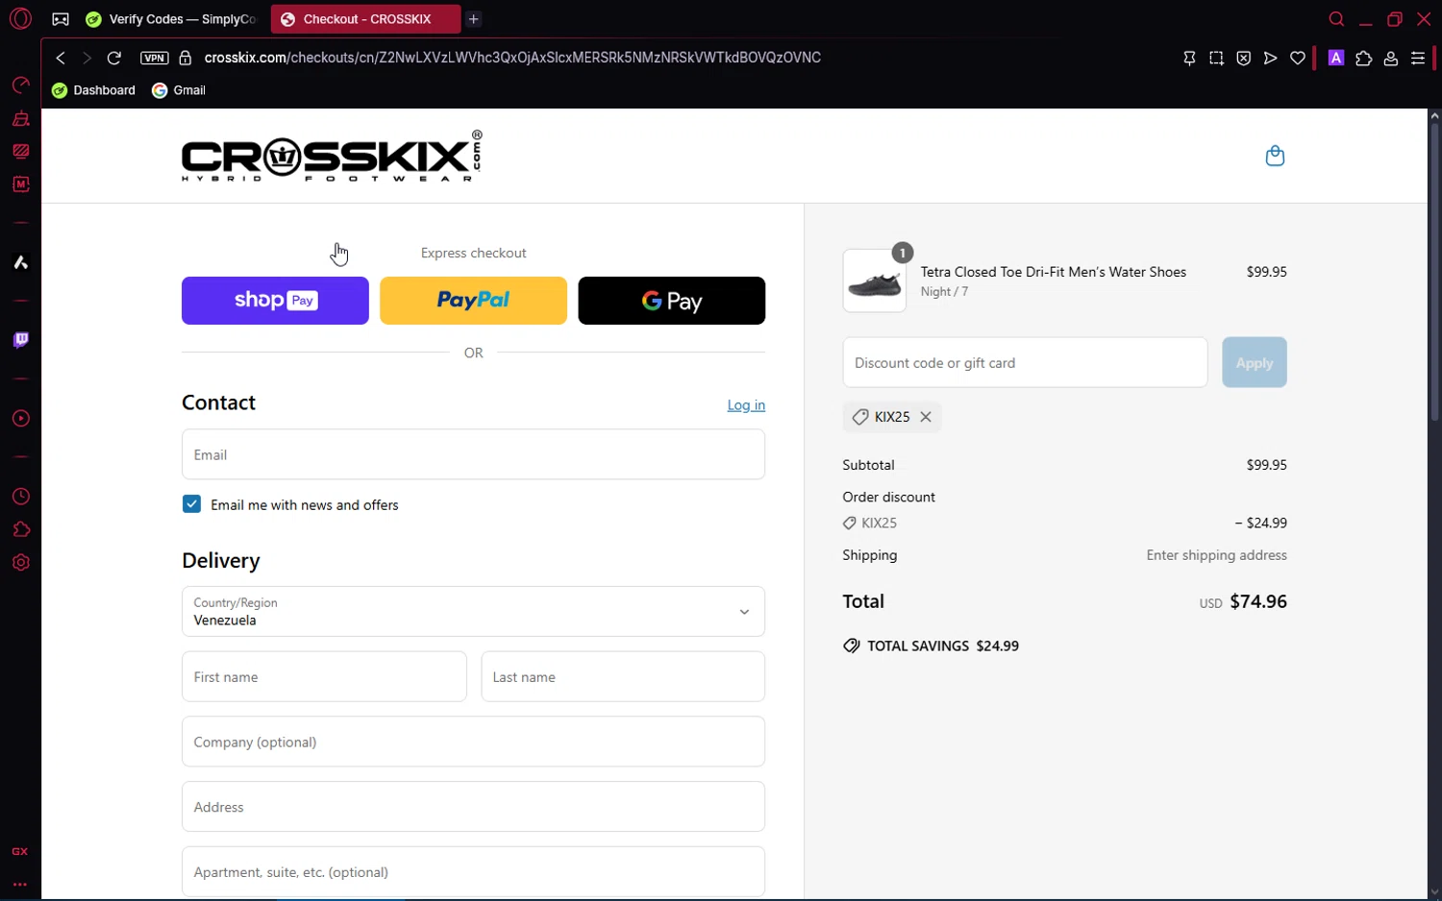The image size is (1442, 901).
Task: Focus the Address field
Action: click(473, 807)
